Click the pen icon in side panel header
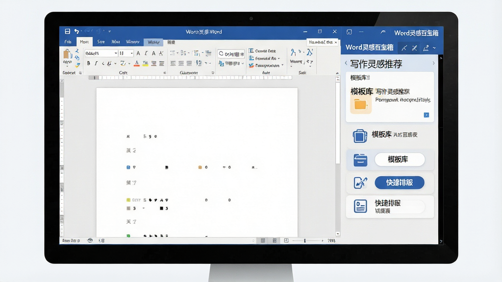 point(426,48)
